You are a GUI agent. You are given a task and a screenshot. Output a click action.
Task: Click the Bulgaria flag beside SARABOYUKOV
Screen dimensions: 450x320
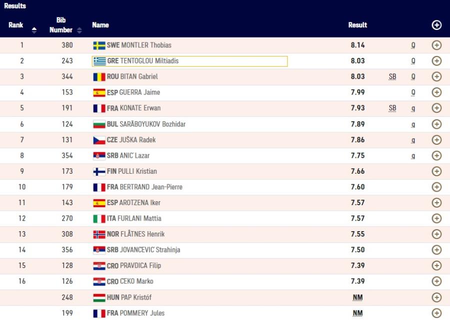tap(99, 125)
